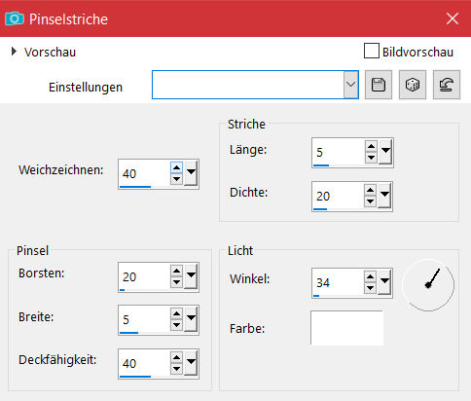The height and width of the screenshot is (401, 471).
Task: Click the Dichte value field
Action: [338, 196]
